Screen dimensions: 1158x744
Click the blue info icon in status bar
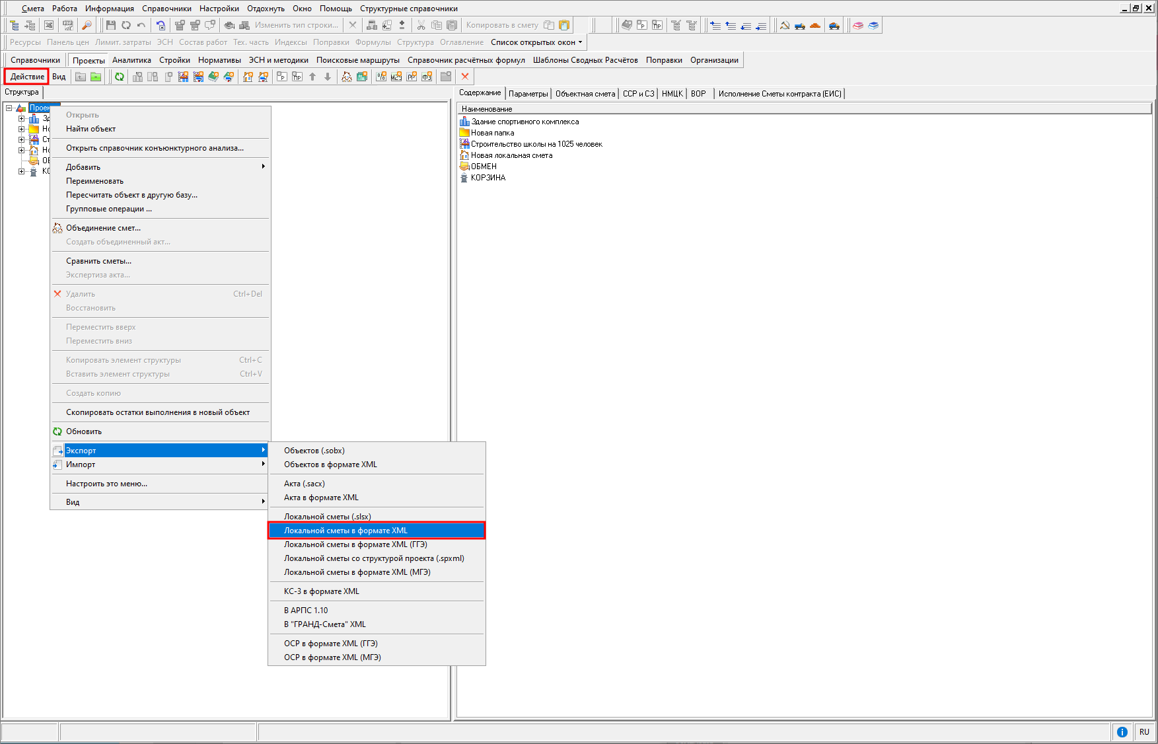1122,731
